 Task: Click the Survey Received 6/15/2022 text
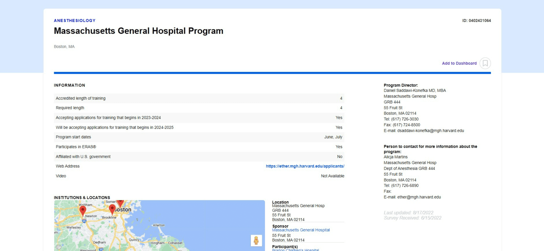tap(413, 218)
